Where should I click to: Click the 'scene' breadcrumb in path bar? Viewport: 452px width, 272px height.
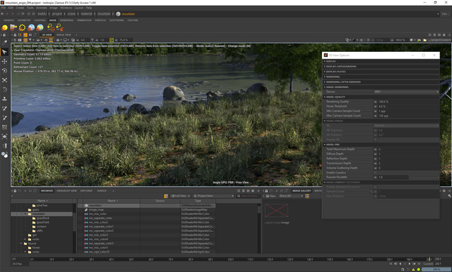[x=71, y=14]
